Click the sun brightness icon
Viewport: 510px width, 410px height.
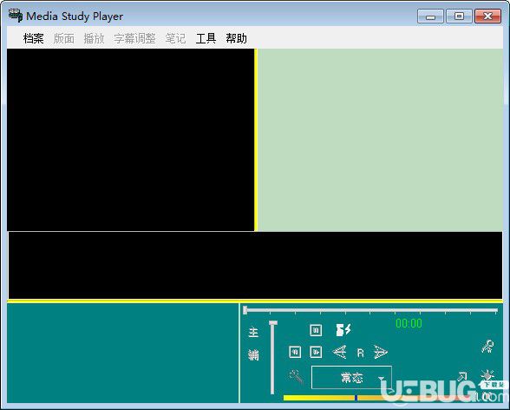(x=487, y=375)
